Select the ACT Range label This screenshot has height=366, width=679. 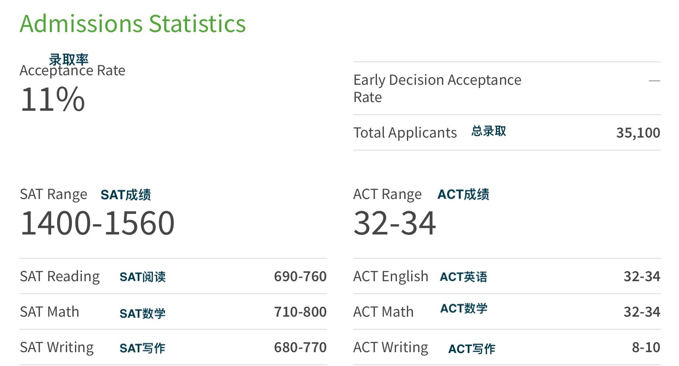point(387,194)
